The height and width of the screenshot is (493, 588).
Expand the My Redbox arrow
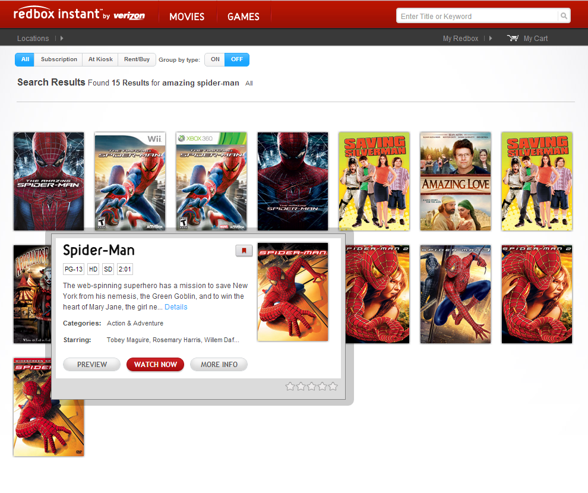489,38
